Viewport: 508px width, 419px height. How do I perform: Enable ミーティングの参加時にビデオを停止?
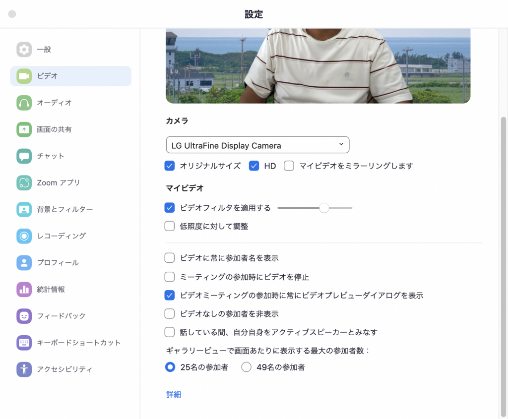(x=170, y=277)
